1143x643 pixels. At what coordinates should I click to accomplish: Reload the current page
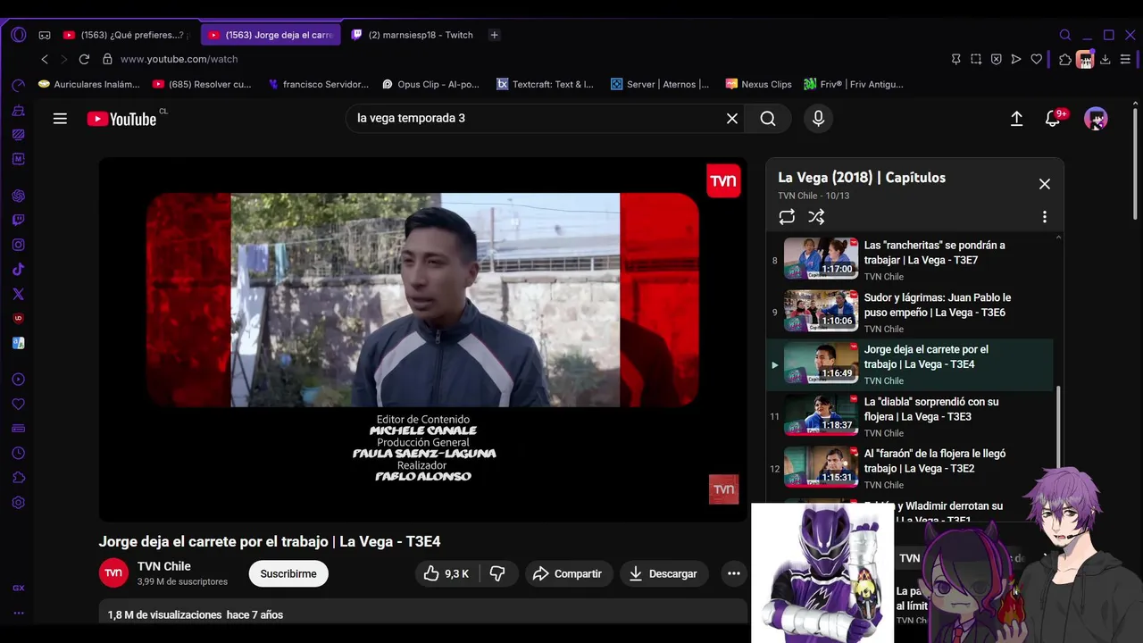[x=84, y=59]
